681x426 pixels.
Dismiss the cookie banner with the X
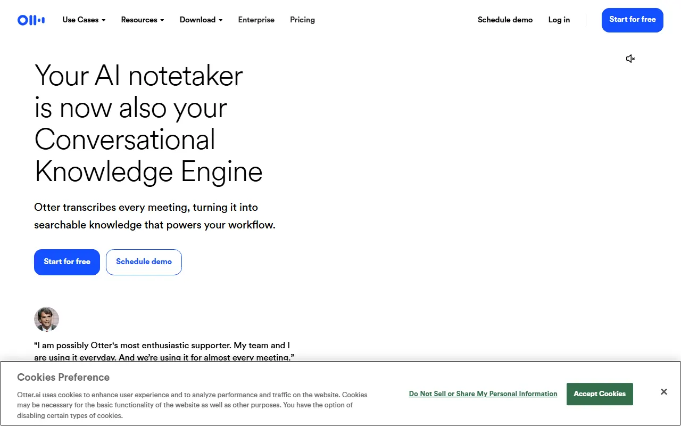[664, 392]
